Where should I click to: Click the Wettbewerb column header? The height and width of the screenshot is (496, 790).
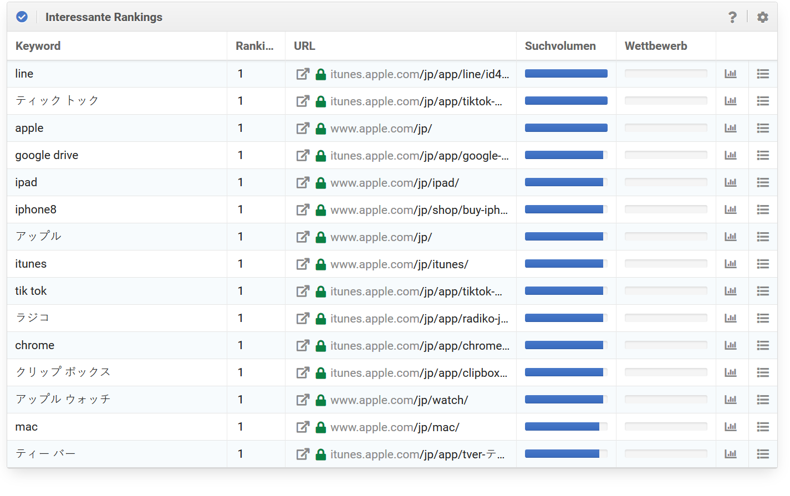click(655, 46)
